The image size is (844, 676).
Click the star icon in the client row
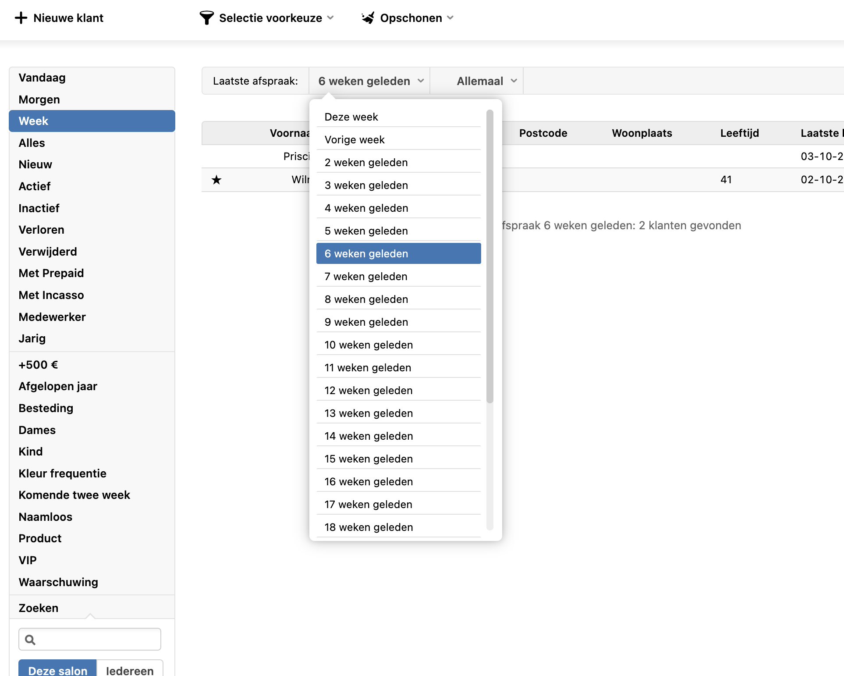(216, 180)
